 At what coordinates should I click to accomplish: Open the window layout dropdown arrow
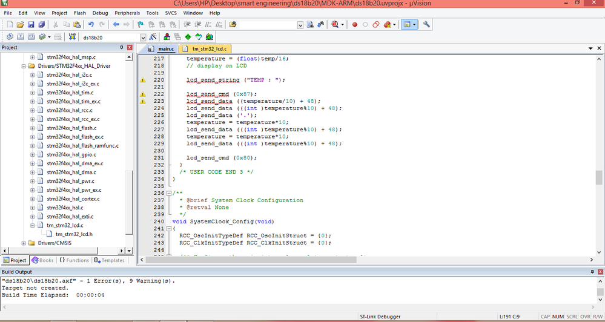414,24
